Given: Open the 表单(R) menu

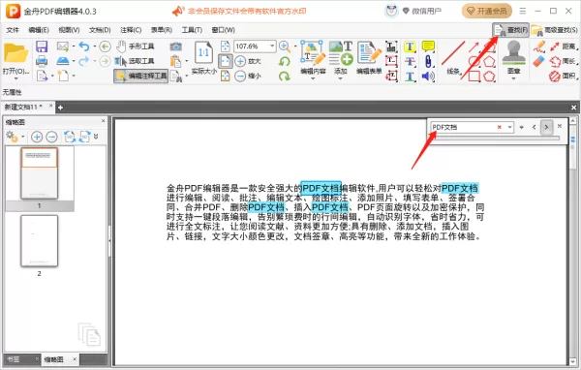Looking at the screenshot, I should point(161,30).
